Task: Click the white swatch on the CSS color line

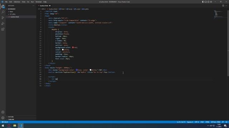Action: [x=63, y=50]
